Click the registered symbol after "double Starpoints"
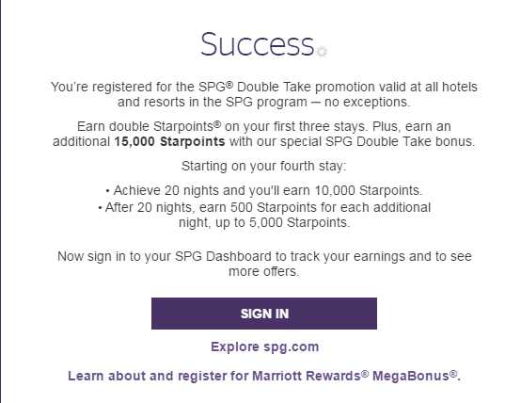 [217, 125]
